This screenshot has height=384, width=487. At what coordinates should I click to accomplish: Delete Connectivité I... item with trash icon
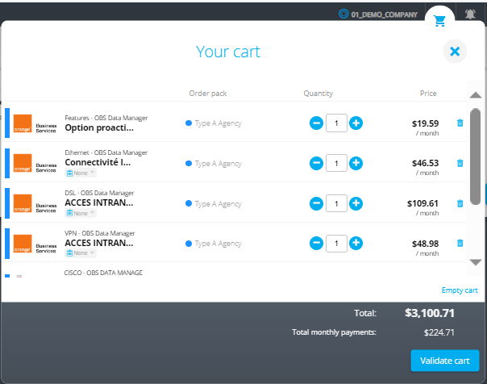pyautogui.click(x=460, y=163)
